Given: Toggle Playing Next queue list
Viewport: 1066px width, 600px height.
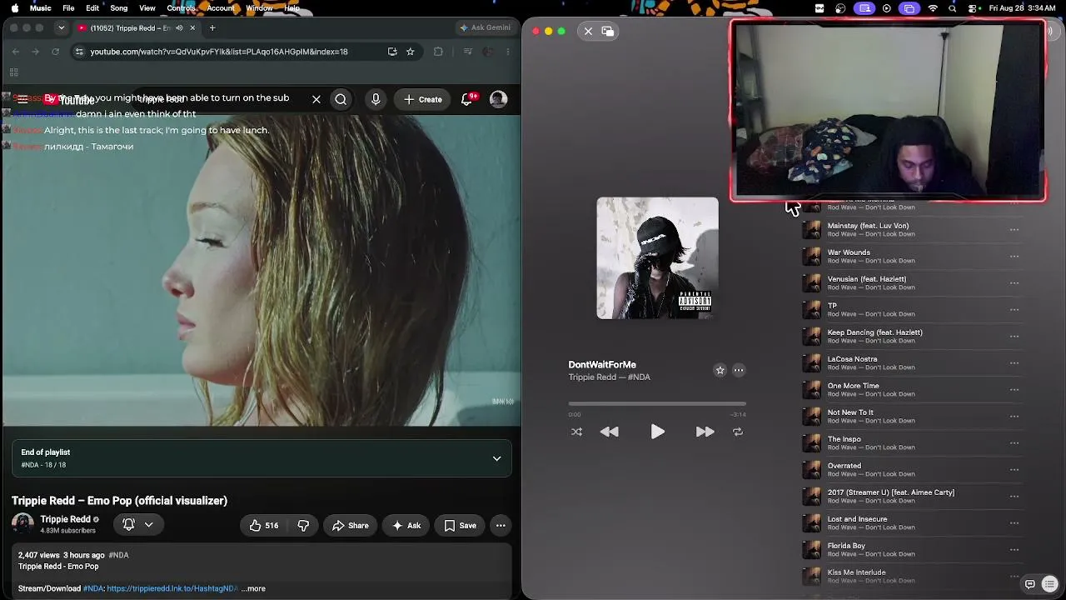Looking at the screenshot, I should 1049,584.
